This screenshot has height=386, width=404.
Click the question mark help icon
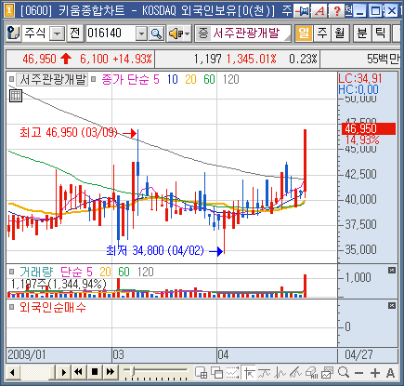point(336,11)
